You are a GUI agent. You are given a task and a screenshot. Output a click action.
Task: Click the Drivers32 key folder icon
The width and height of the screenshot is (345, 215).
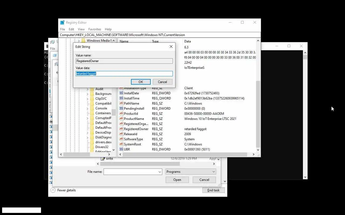[92, 147]
